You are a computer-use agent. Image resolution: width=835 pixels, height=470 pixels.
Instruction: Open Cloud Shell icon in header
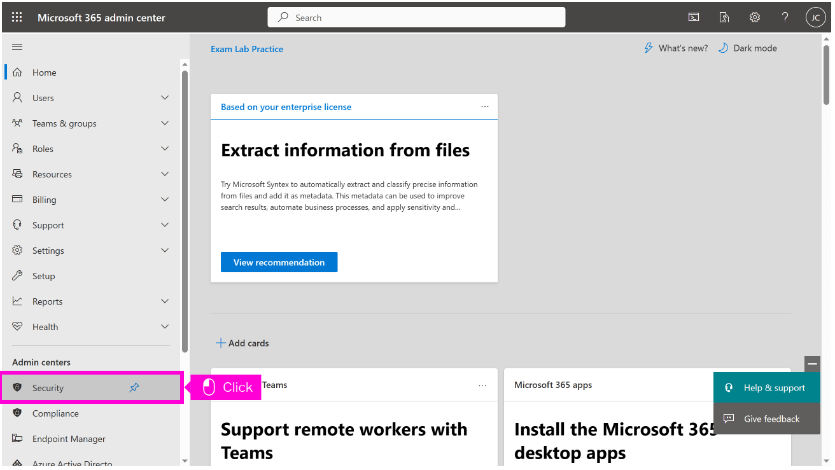694,18
